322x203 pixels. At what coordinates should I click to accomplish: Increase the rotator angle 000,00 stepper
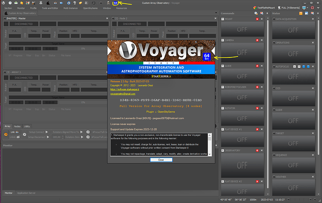(x=63, y=136)
